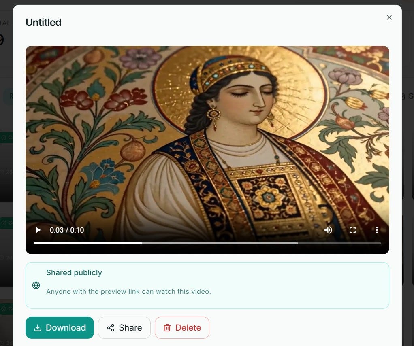Click the globe icon beside Shared publicly
This screenshot has height=346, width=414.
click(36, 285)
